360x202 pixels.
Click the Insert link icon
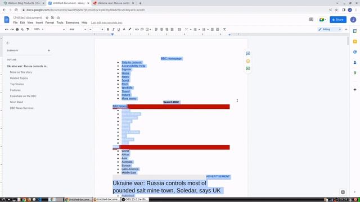pos(137,29)
